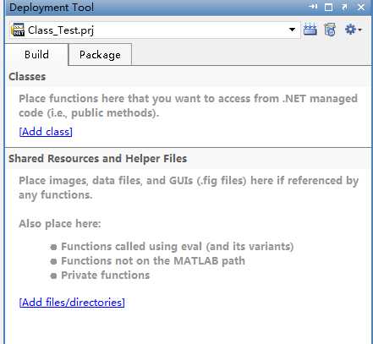Close the Deployment Tool panel
The height and width of the screenshot is (344, 373).
click(x=361, y=7)
